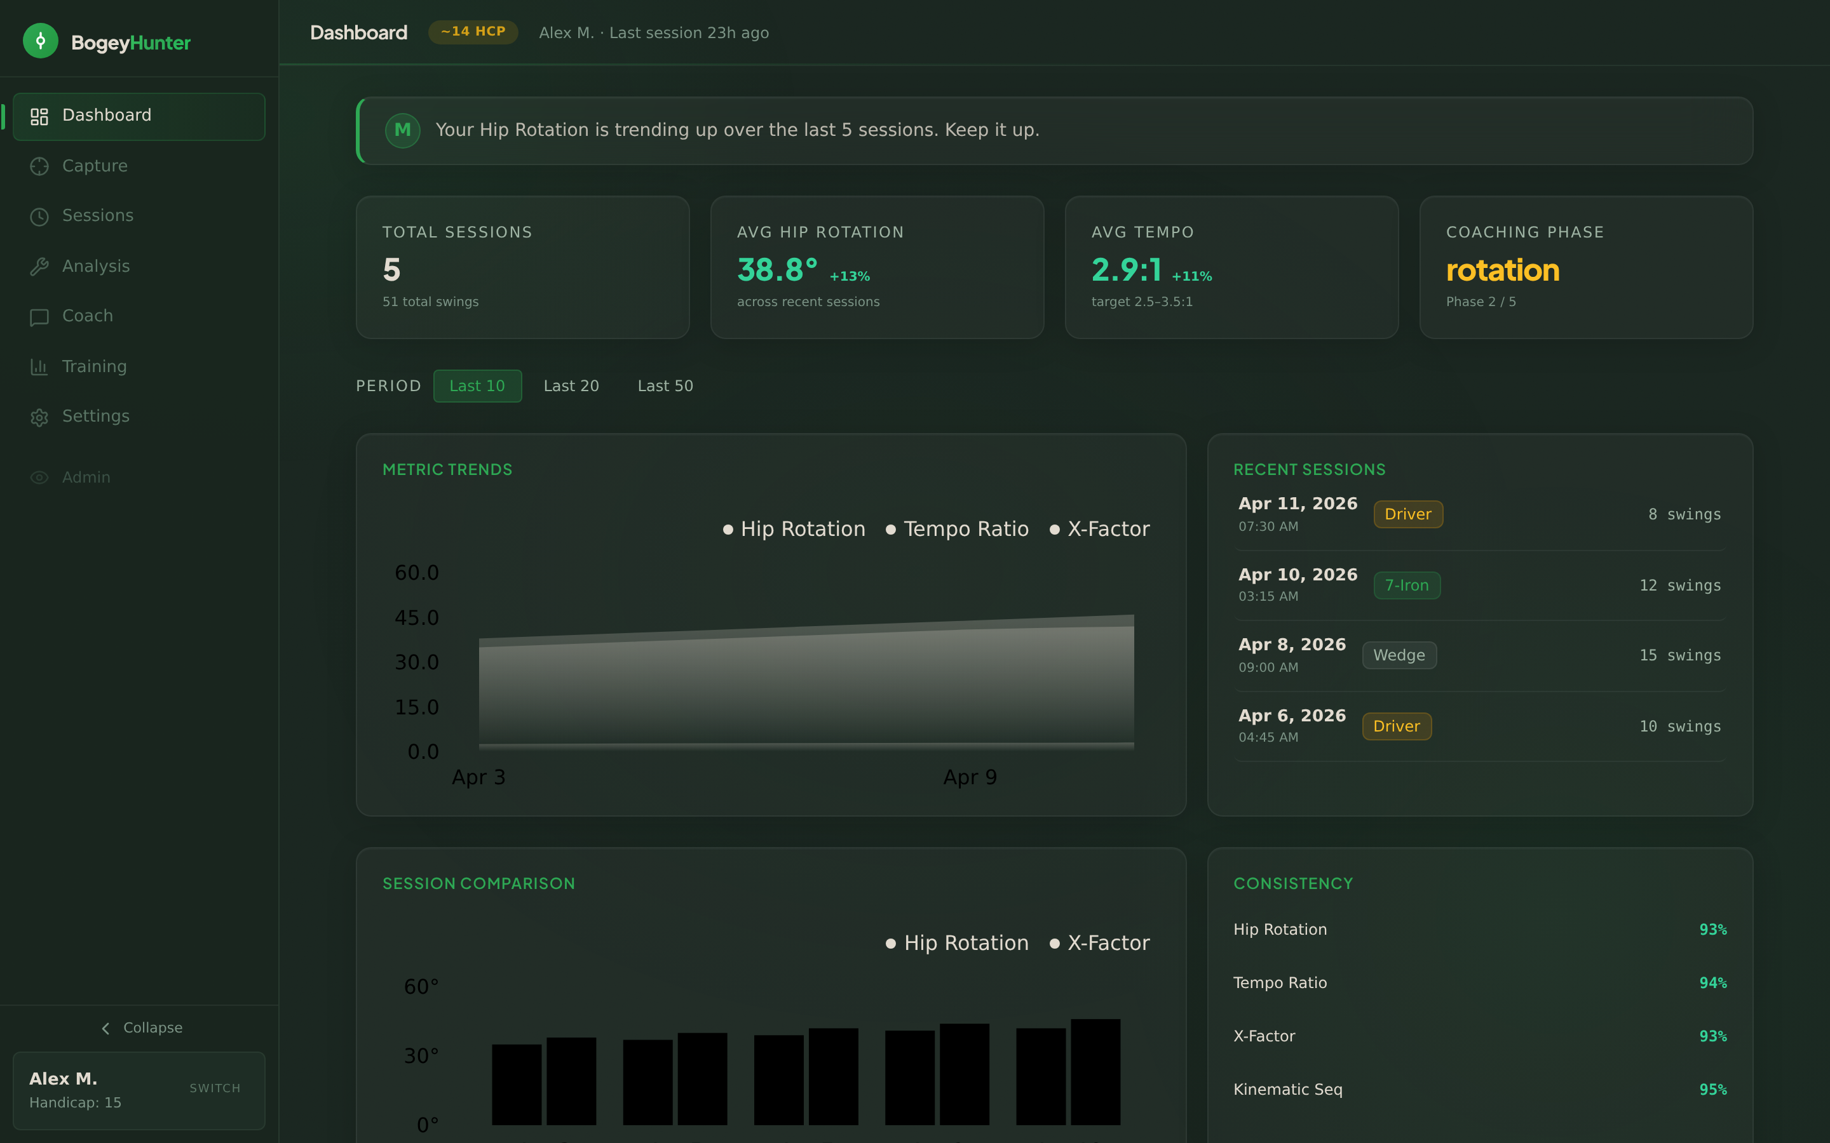Click the Avg Hip Rotation card
The image size is (1830, 1143).
(x=877, y=267)
